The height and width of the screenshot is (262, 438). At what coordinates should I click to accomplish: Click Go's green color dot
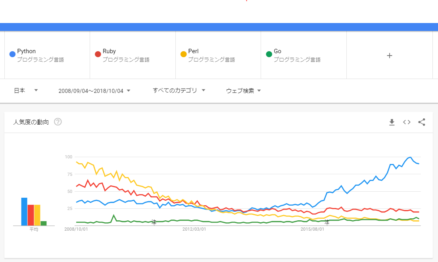(269, 54)
